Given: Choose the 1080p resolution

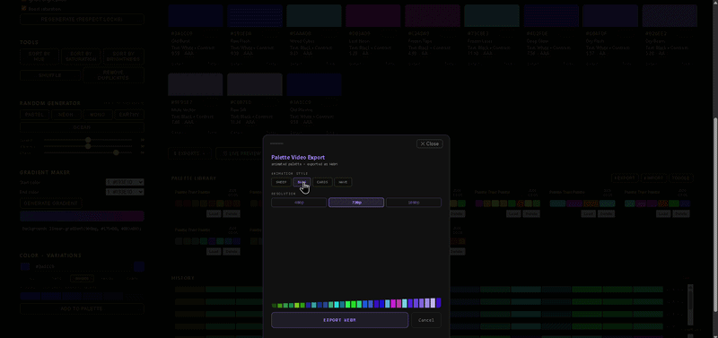Looking at the screenshot, I should click(x=414, y=202).
